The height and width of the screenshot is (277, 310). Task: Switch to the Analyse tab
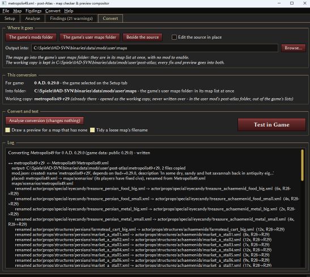(x=33, y=18)
